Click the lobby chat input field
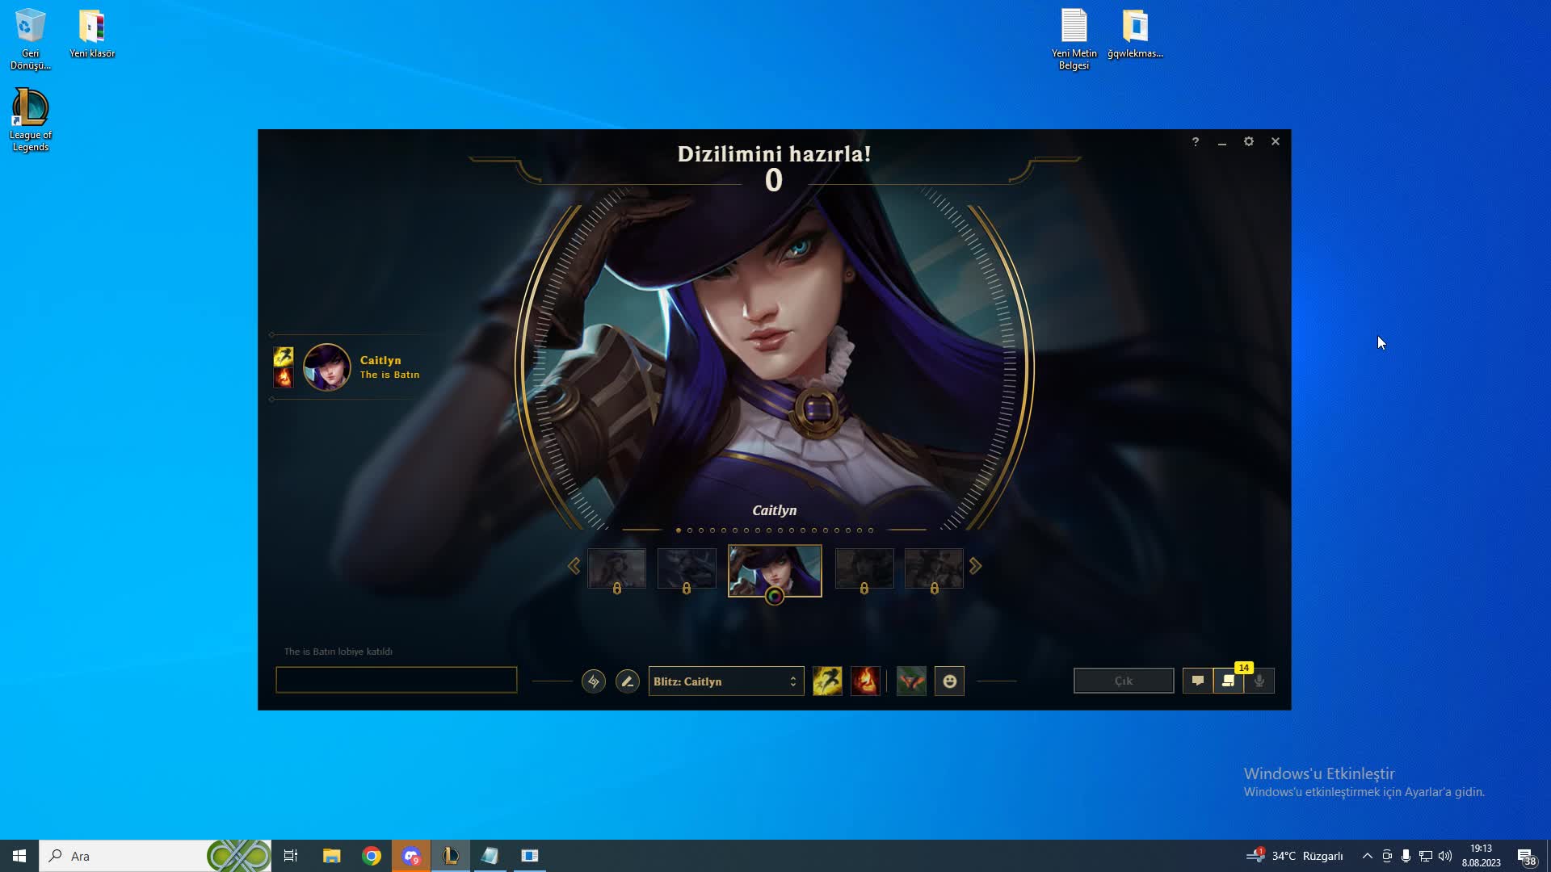The width and height of the screenshot is (1551, 872). pyautogui.click(x=396, y=680)
